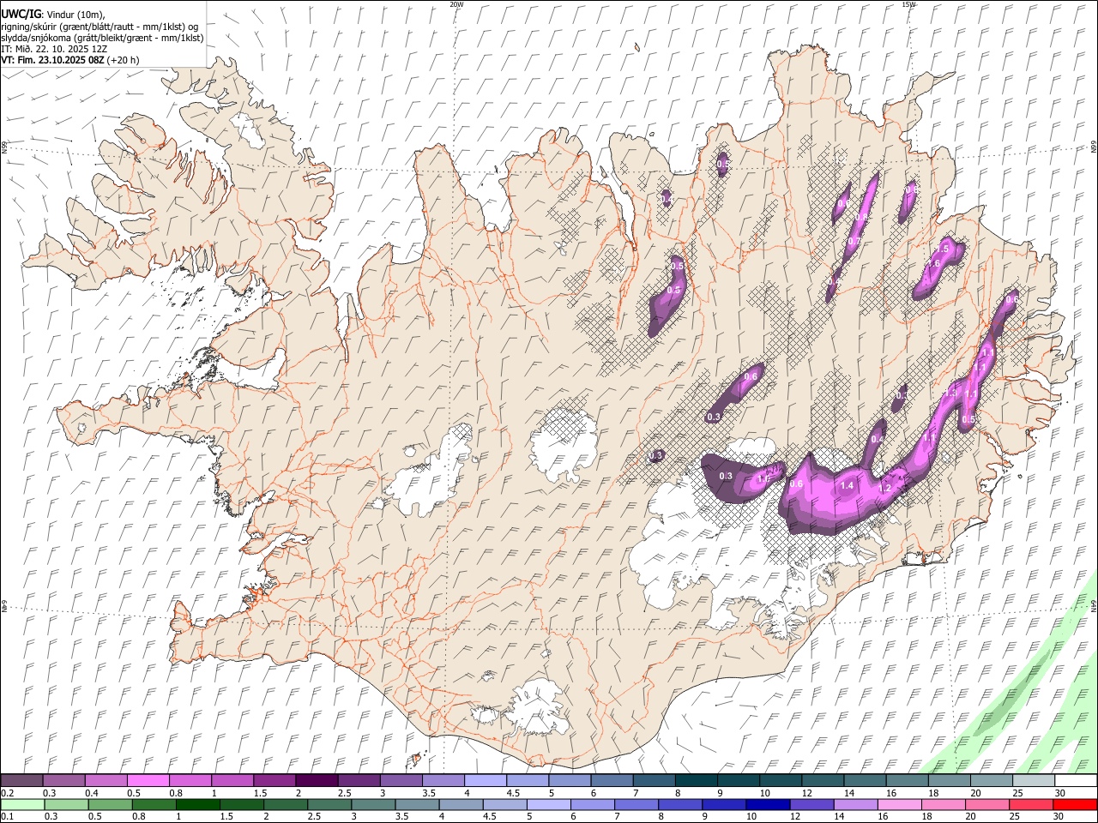This screenshot has height=823, width=1098.
Task: Click the 7 medium blue swatch, lower legend row
Action: pyautogui.click(x=636, y=804)
